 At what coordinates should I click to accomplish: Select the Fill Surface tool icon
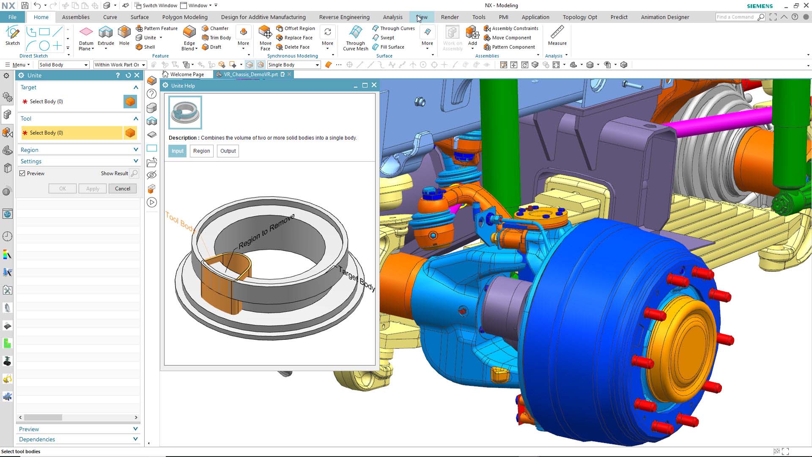375,46
